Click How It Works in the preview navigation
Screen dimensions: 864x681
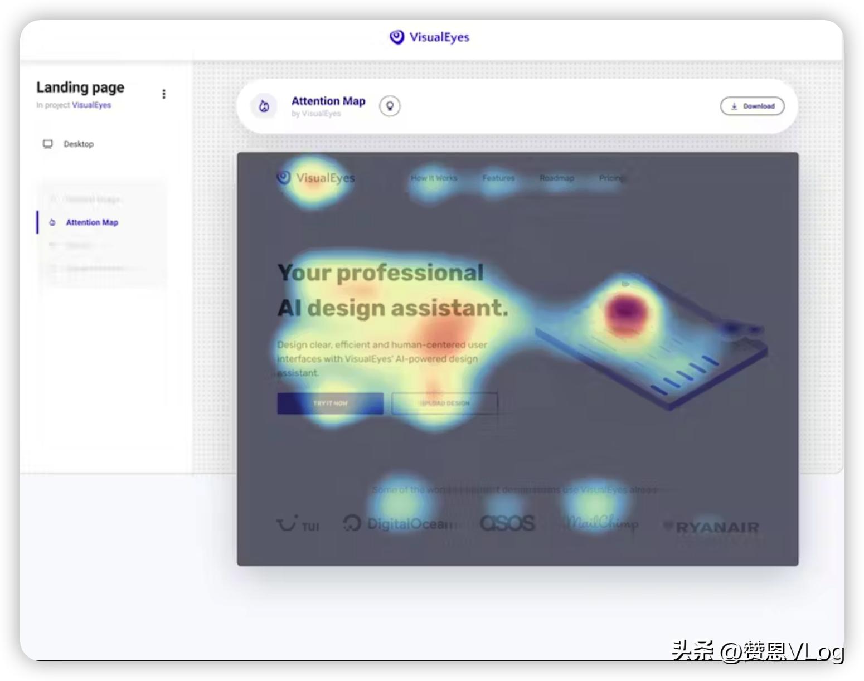pos(434,178)
